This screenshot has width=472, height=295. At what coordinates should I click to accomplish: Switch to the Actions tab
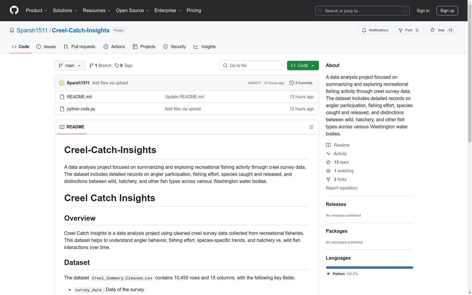114,47
